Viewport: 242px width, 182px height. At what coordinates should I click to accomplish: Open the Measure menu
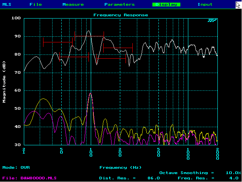tap(73, 4)
